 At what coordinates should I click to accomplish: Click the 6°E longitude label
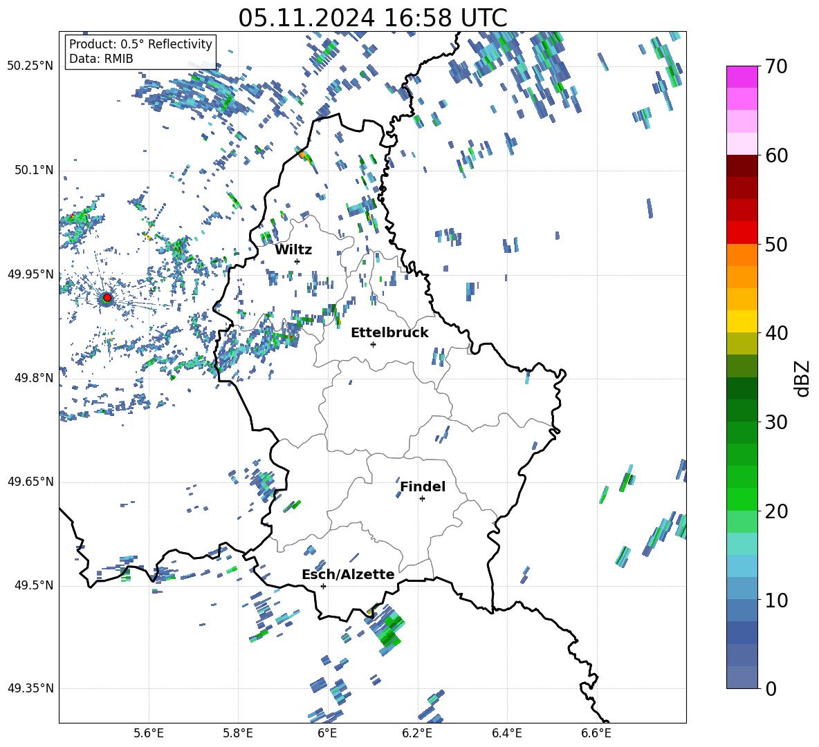pos(327,733)
